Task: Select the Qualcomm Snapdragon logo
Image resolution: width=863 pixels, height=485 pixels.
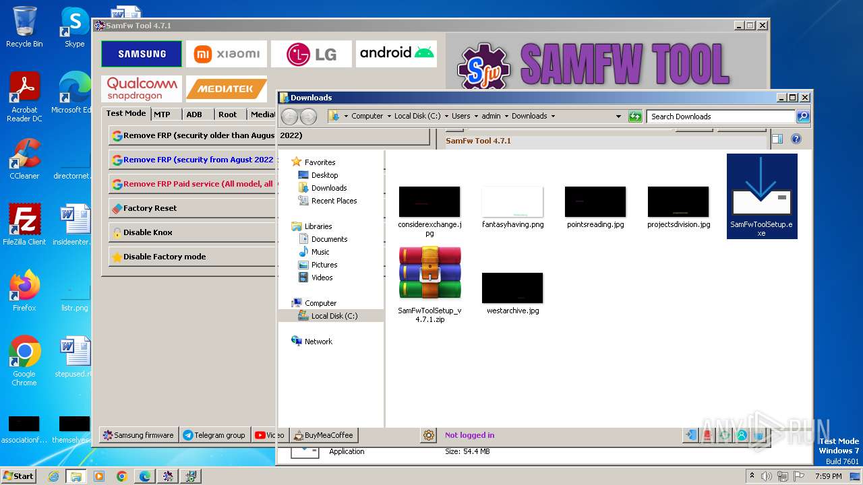Action: 142,88
